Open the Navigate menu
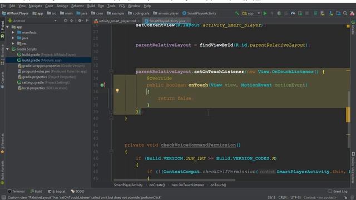Viewport: 356px width, 200px height. pyautogui.click(x=35, y=6)
